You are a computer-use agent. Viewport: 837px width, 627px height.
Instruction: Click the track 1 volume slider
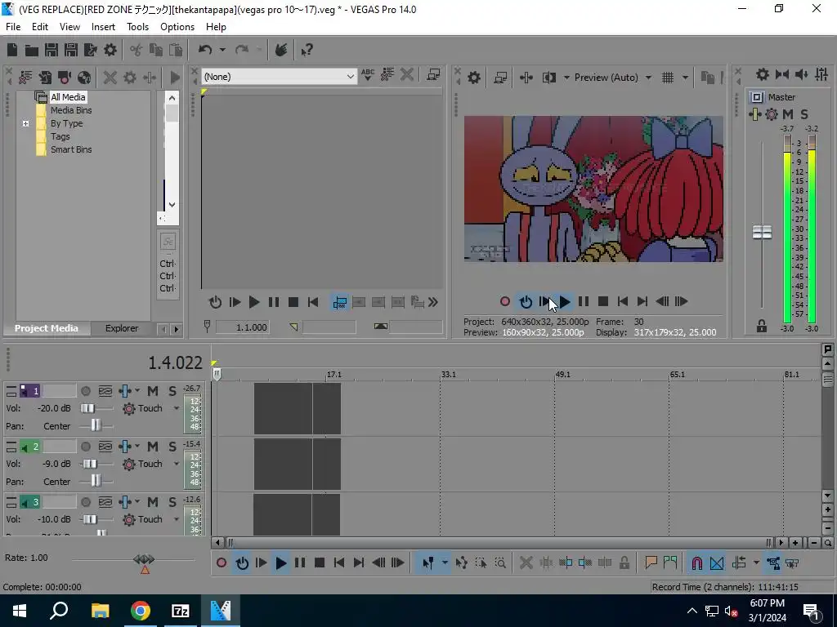pyautogui.click(x=88, y=408)
